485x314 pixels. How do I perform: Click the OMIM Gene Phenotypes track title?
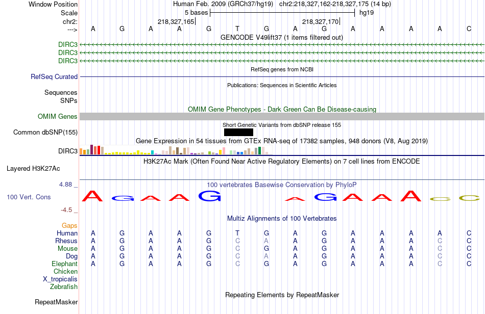(282, 109)
